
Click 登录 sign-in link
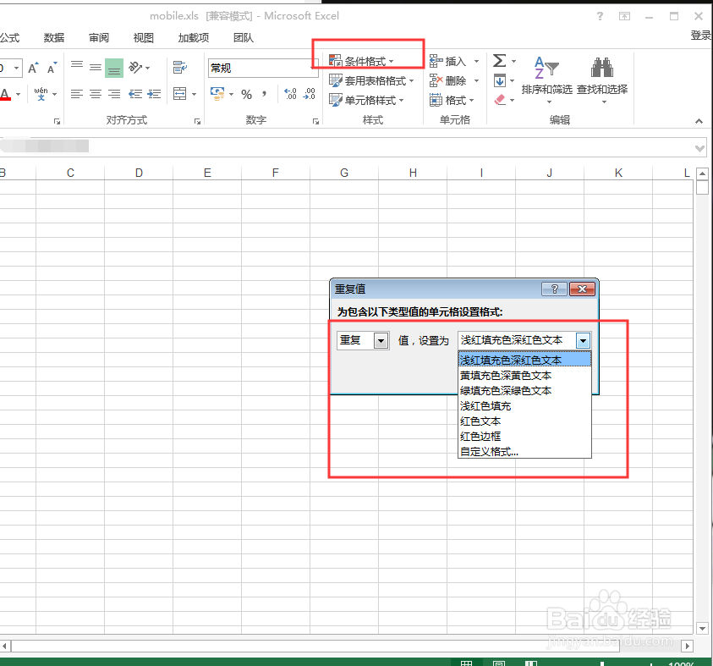point(700,36)
